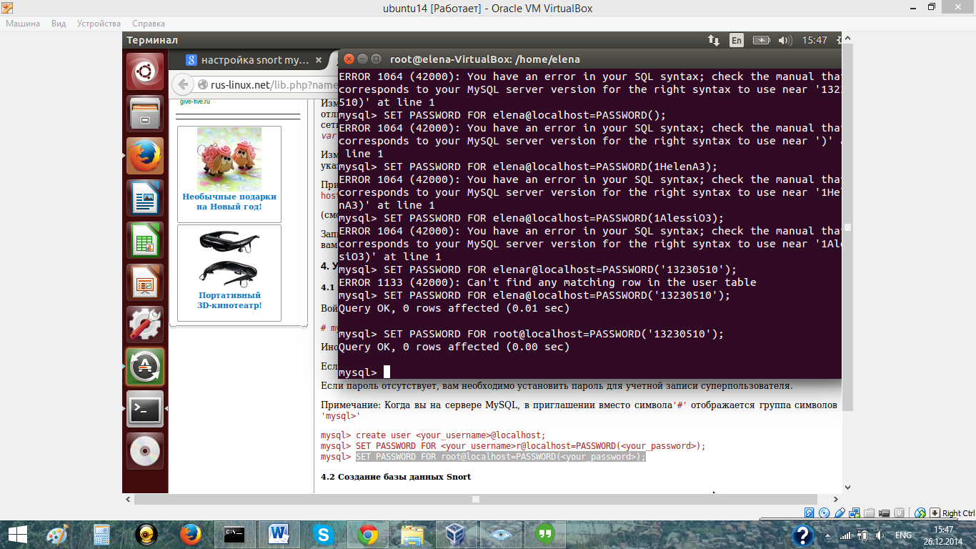
Task: Open network indicator in Ubuntu top panel
Action: click(x=713, y=41)
